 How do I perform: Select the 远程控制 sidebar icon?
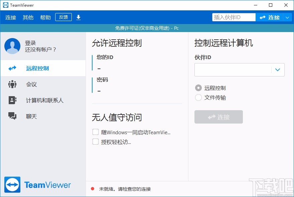tap(12, 68)
